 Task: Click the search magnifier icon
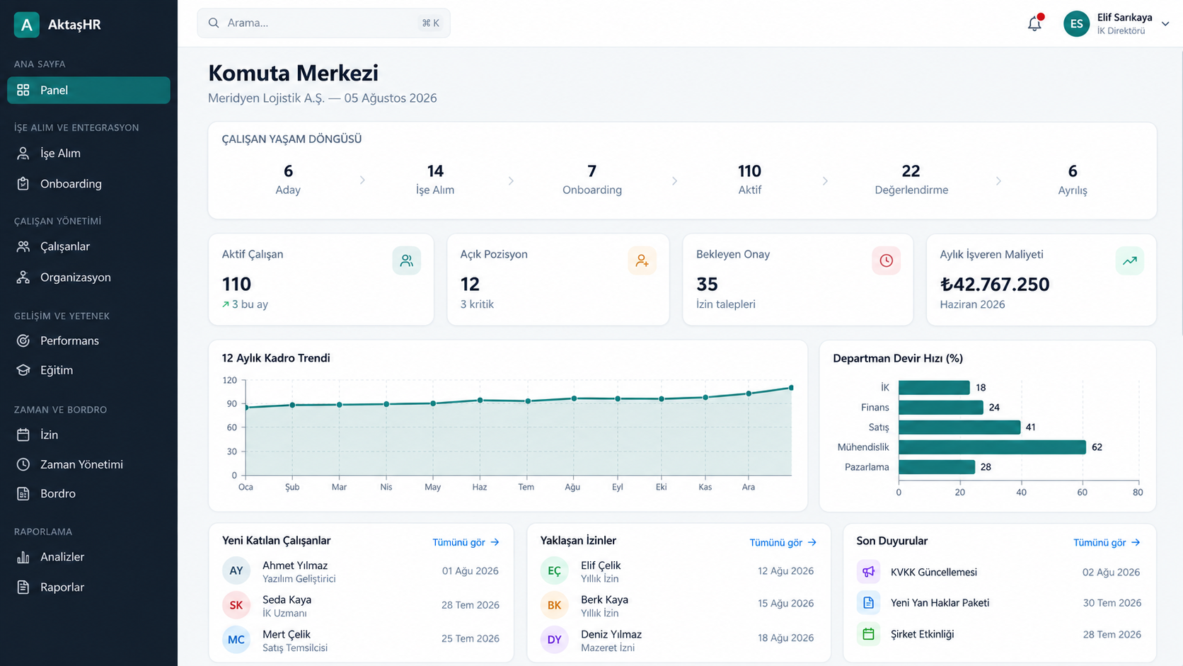pos(214,23)
